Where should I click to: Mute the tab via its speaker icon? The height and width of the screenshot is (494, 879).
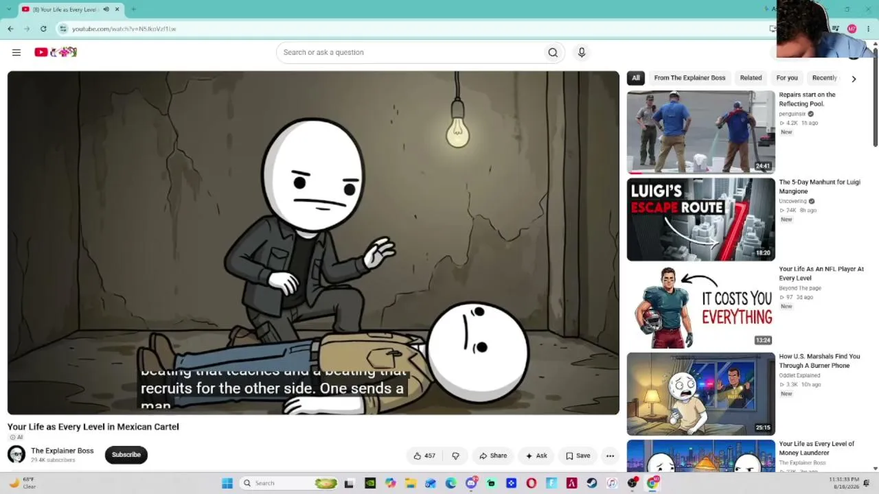coord(106,10)
